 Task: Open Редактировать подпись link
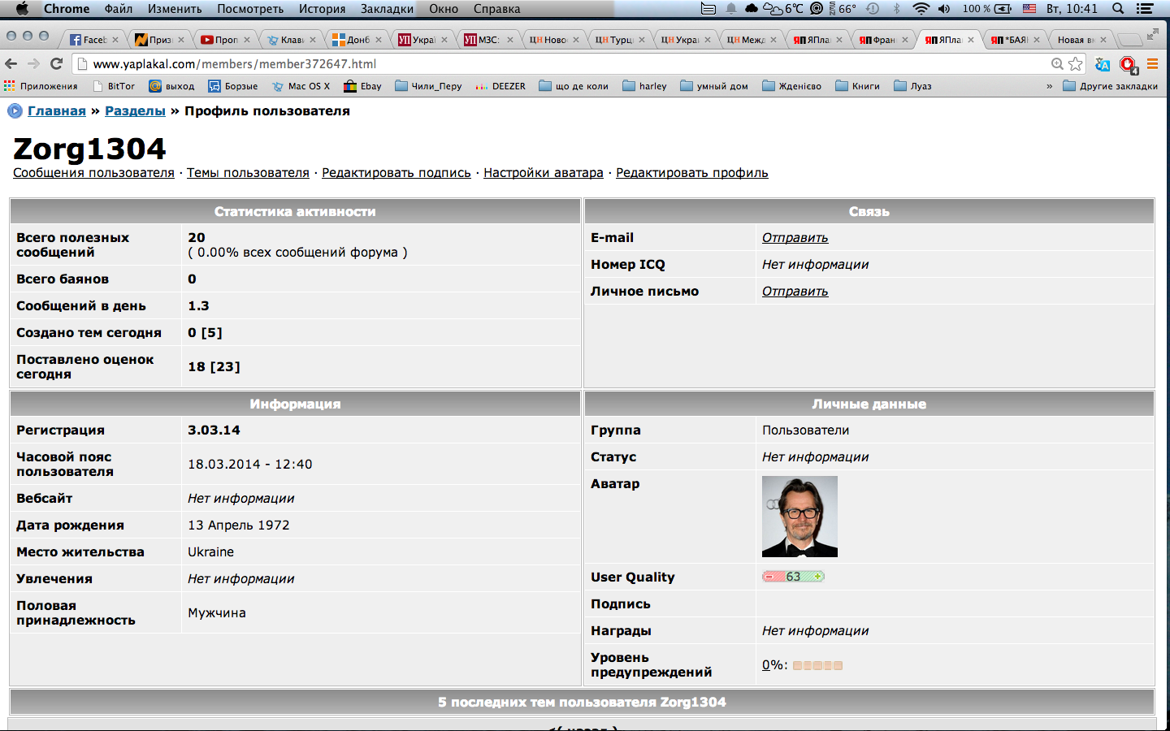coord(396,173)
